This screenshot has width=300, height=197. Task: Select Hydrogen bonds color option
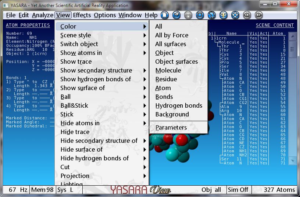(179, 105)
